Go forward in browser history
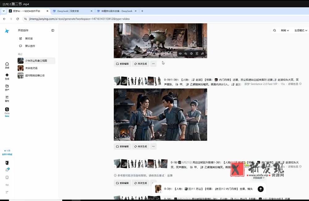 tap(11, 19)
